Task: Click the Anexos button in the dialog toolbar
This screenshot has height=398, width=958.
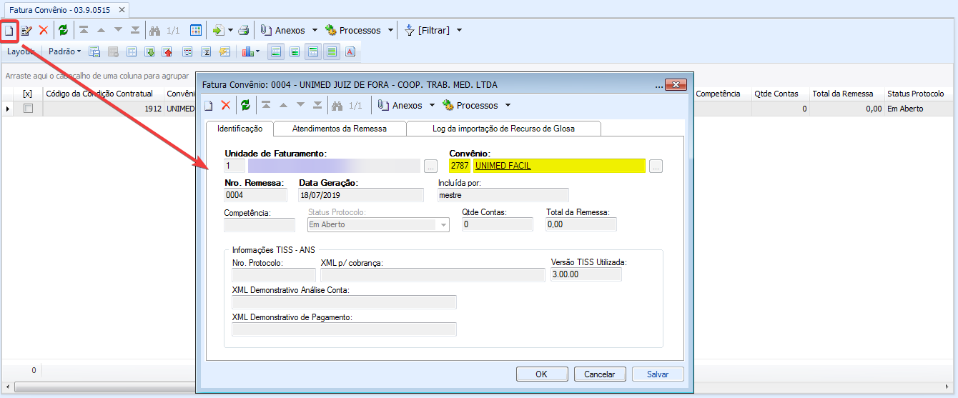Action: pos(400,105)
